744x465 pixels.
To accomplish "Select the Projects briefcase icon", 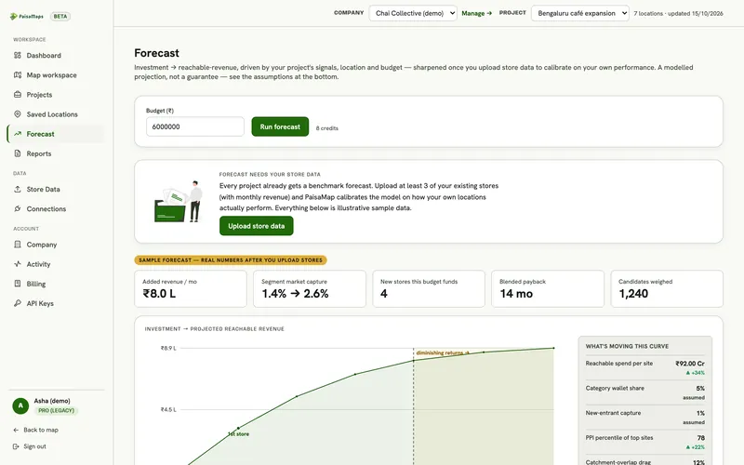I will (18, 95).
